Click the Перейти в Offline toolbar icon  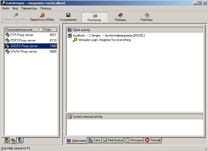coord(42,15)
